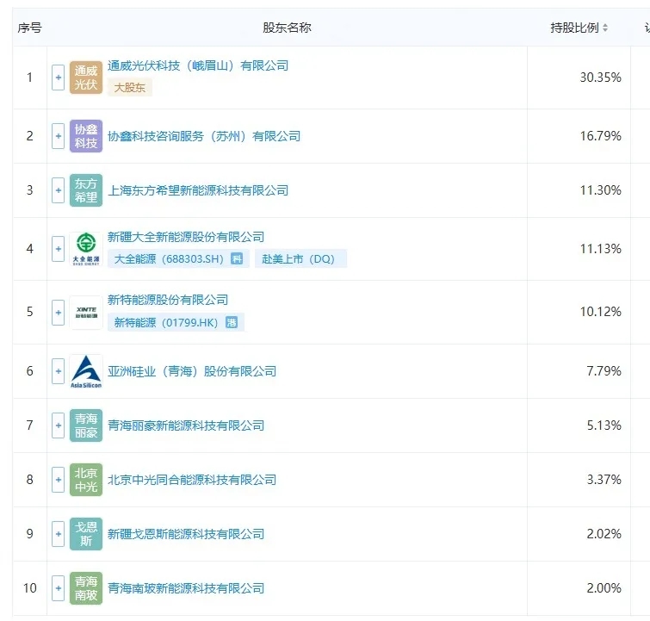Open 亚洲硅业（青海）股份有限公司 link
Screen dimensions: 650x621
point(192,371)
